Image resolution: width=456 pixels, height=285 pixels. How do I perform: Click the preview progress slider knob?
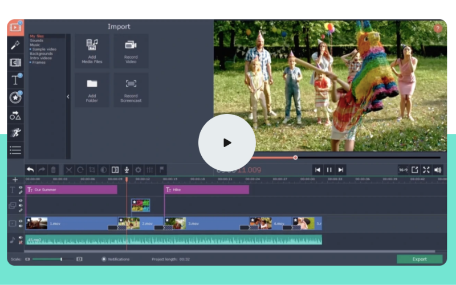(295, 158)
